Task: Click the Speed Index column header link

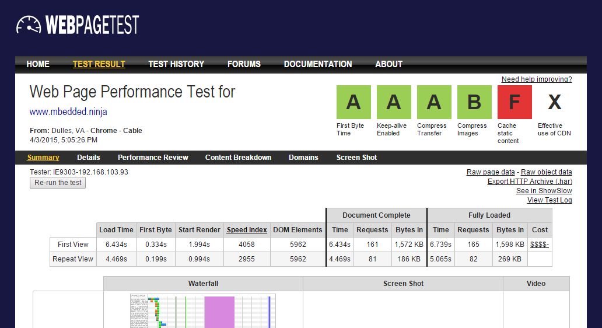Action: pyautogui.click(x=247, y=230)
